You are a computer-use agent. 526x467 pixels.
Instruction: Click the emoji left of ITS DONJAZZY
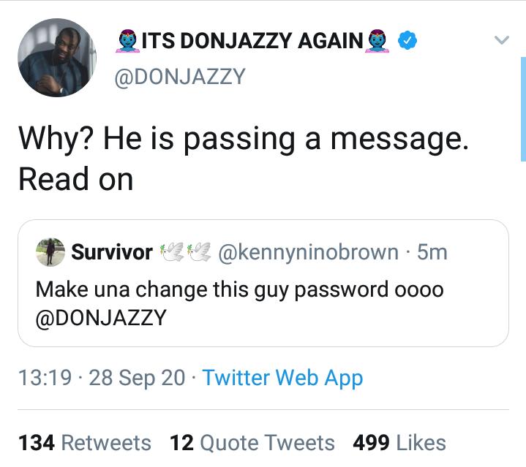pyautogui.click(x=128, y=42)
